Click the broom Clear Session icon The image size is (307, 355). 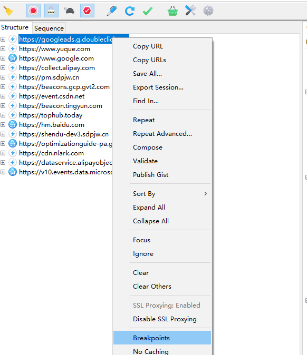[x=8, y=11]
